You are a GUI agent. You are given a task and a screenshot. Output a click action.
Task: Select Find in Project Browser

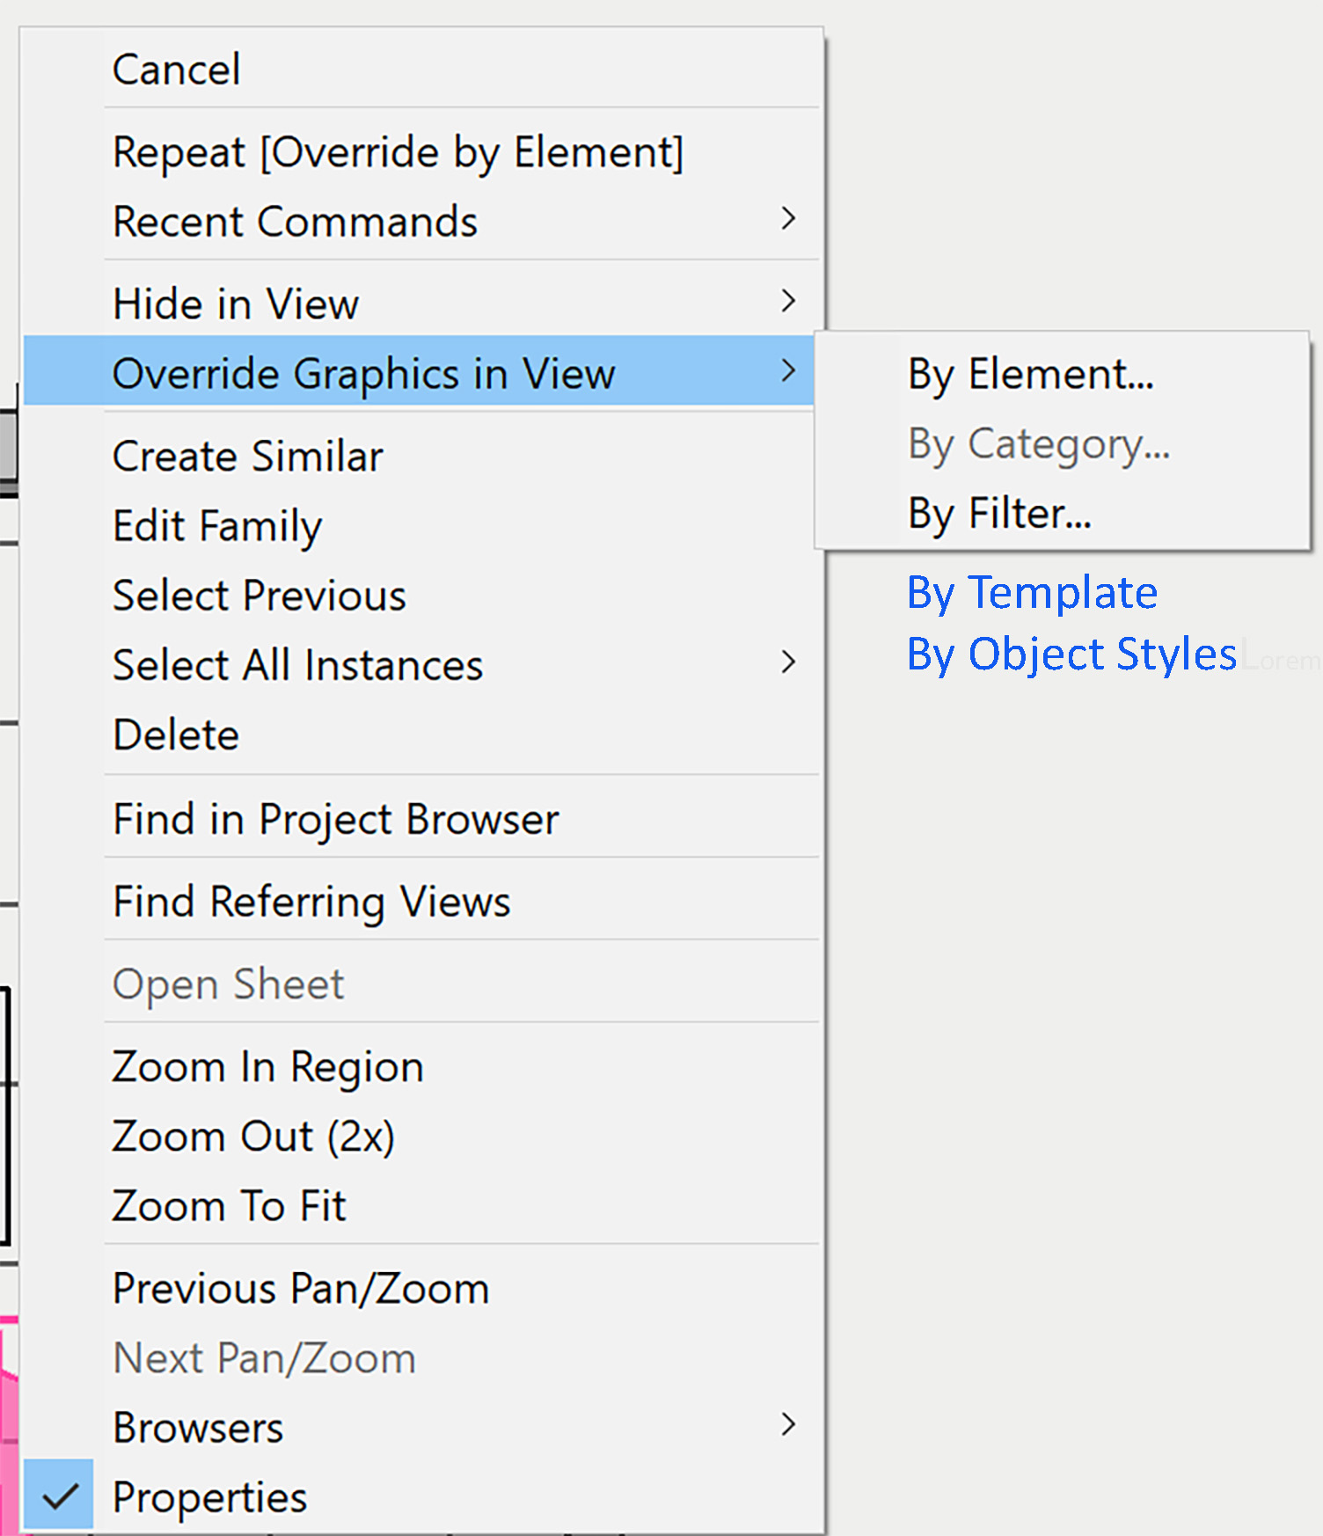pyautogui.click(x=334, y=818)
